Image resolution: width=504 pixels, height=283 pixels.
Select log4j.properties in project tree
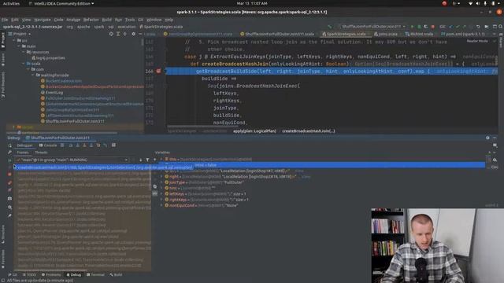click(48, 57)
